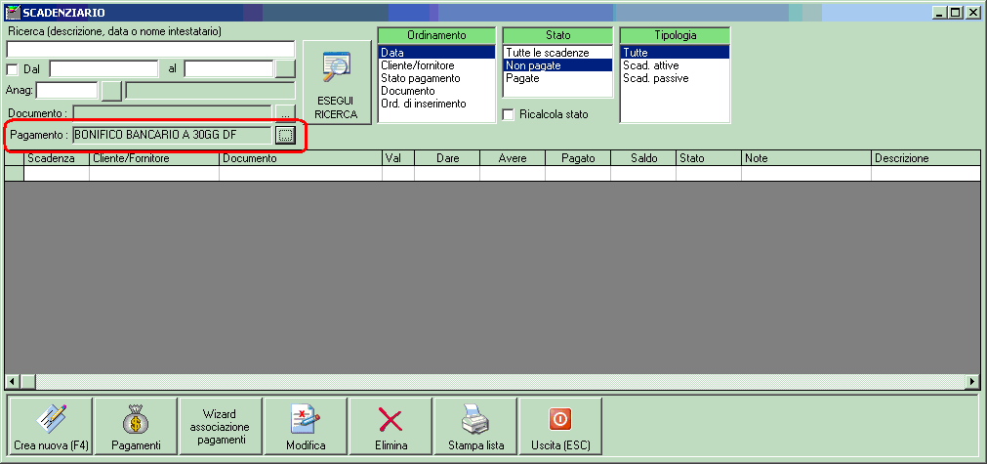Select 'Scad. attive' in Tipologia list

[675, 65]
